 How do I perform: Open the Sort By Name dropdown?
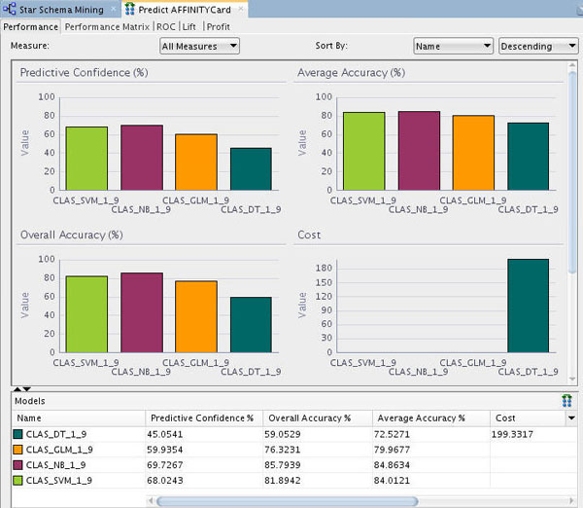tap(453, 46)
